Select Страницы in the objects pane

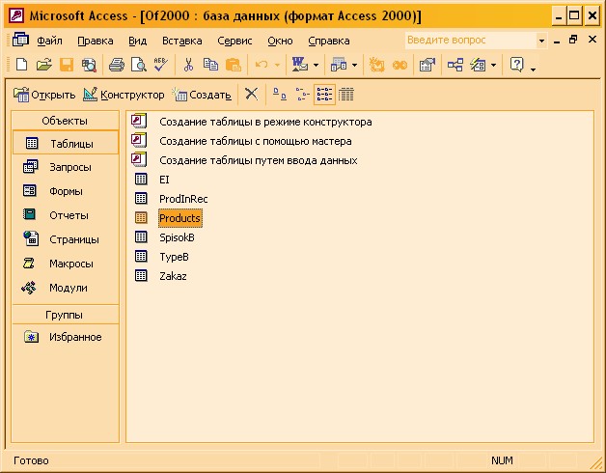point(65,239)
